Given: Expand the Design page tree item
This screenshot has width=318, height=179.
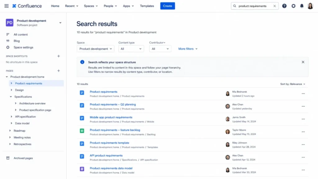Looking at the screenshot, I should pyautogui.click(x=11, y=90).
